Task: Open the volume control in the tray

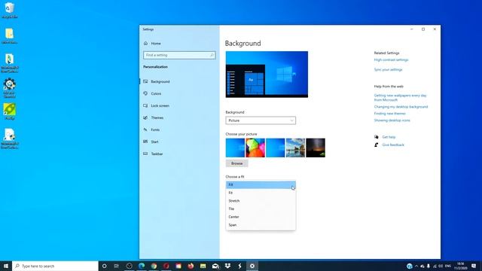Action: tap(441, 266)
